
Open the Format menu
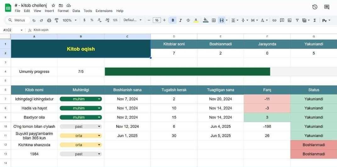63,11
